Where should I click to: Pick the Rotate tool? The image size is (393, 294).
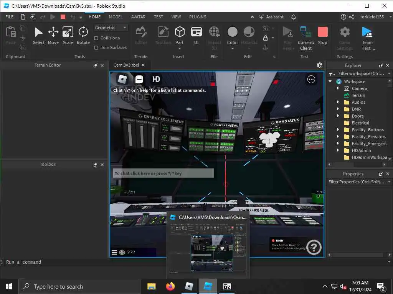tap(83, 36)
